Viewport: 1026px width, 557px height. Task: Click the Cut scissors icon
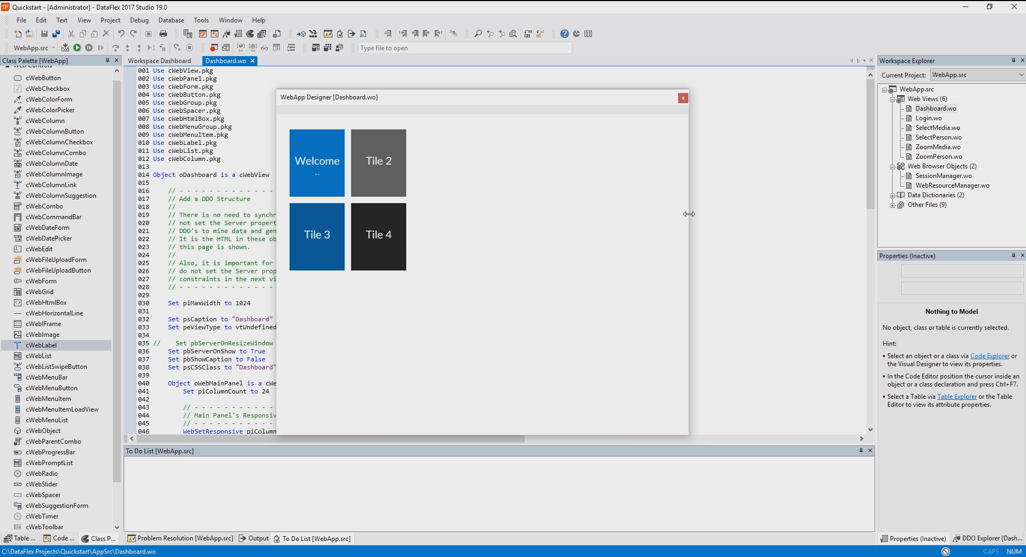(71, 34)
